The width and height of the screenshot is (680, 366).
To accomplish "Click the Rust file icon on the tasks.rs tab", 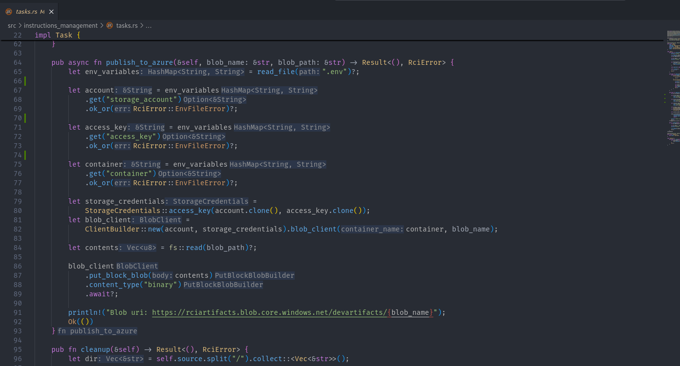I will coord(9,11).
